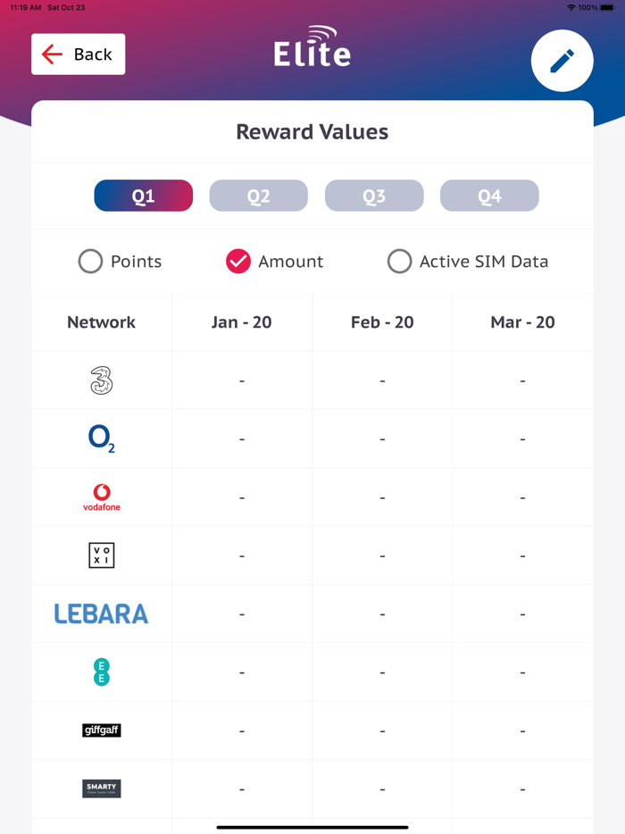Select the Jan - 20 column header

coord(241,322)
